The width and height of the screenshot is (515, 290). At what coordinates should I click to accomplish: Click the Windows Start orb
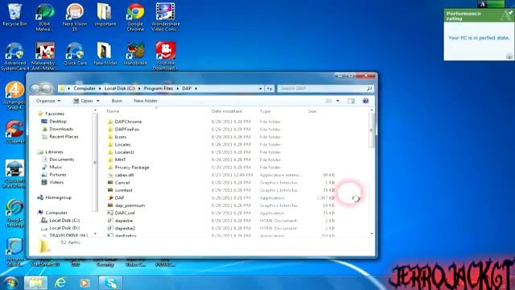(x=10, y=283)
